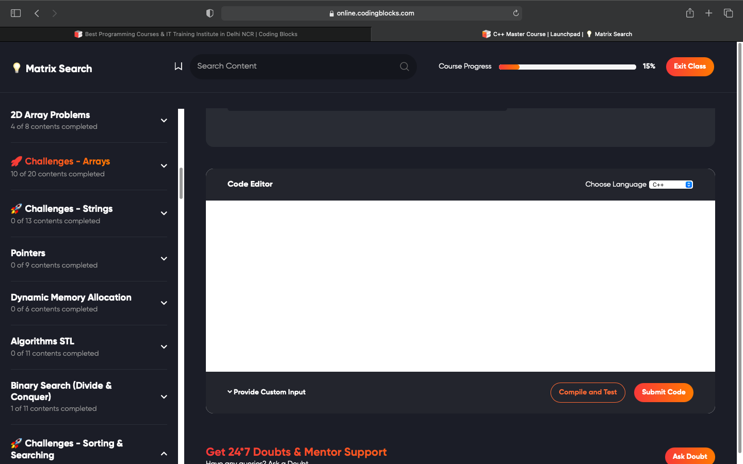Screen dimensions: 743x464
Task: Click the magnifier icon in Search Content
Action: click(405, 67)
